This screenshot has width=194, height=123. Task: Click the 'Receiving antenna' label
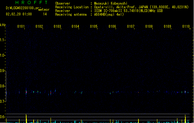coord(71,14)
